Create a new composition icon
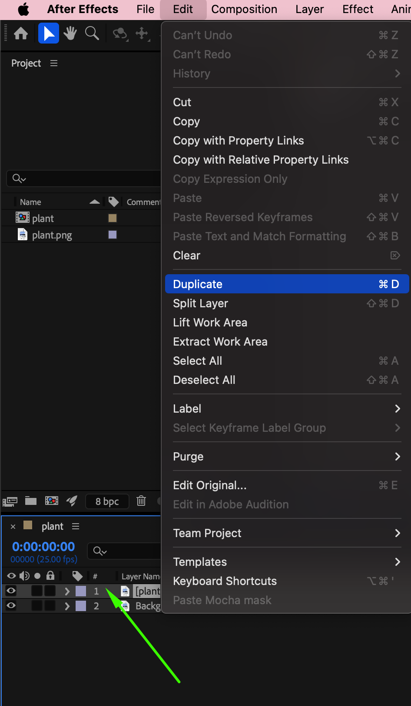The image size is (411, 706). click(x=52, y=501)
